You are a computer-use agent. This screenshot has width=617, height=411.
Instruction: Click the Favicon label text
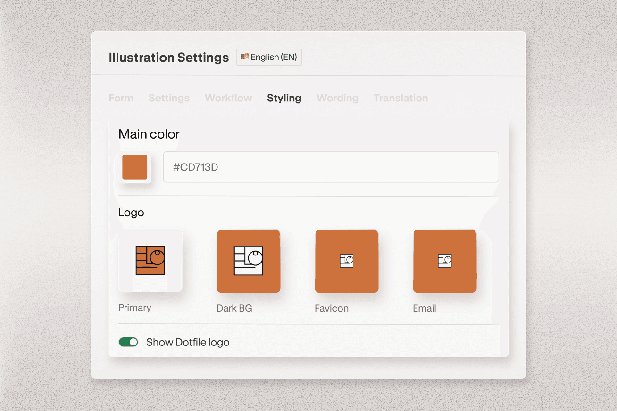pyautogui.click(x=331, y=308)
